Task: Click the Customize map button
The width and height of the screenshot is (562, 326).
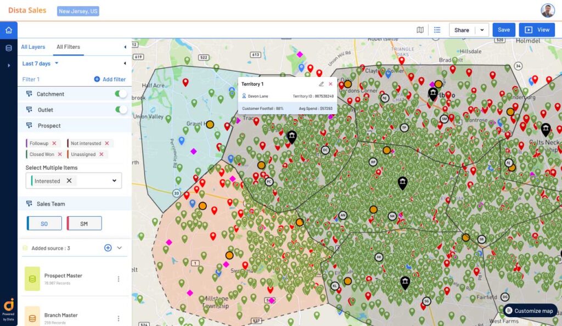Action: coord(530,311)
